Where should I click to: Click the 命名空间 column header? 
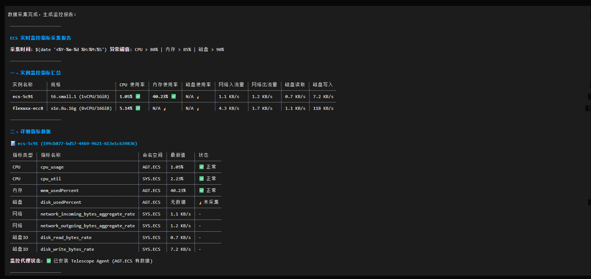pos(153,155)
